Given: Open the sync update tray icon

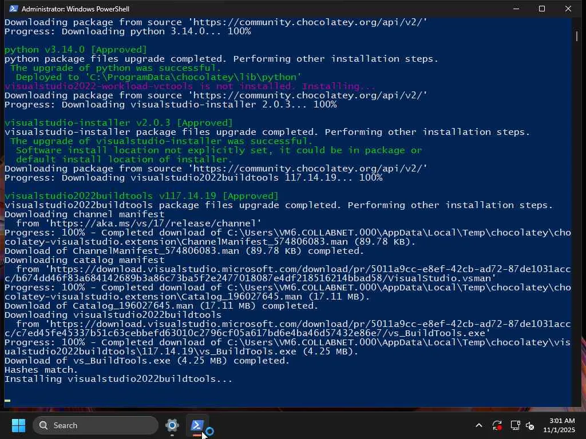Looking at the screenshot, I should (x=497, y=425).
